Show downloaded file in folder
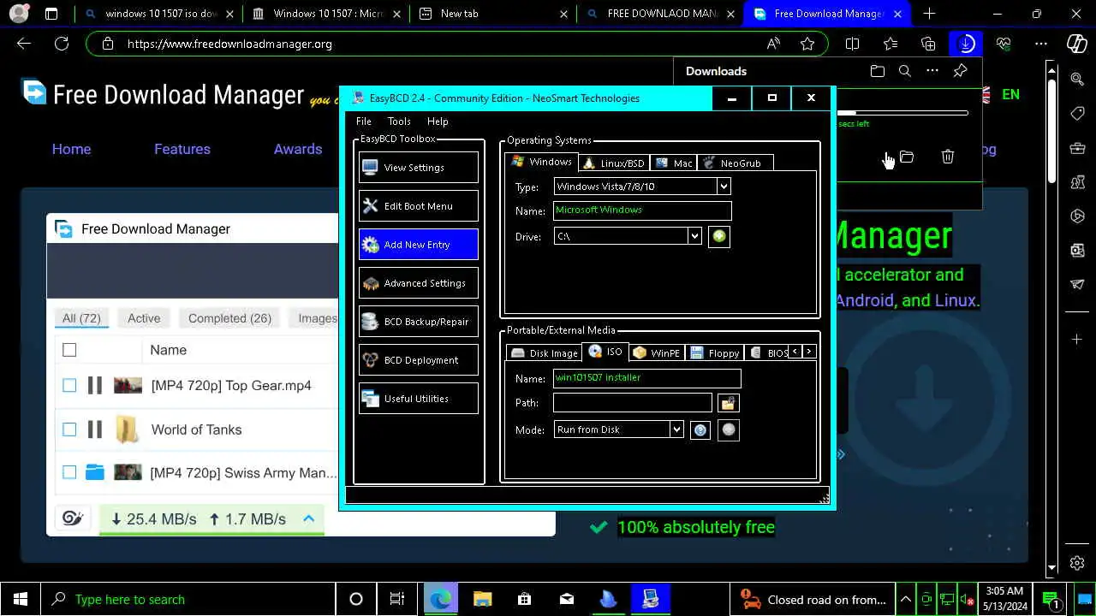The width and height of the screenshot is (1096, 616). click(x=907, y=157)
